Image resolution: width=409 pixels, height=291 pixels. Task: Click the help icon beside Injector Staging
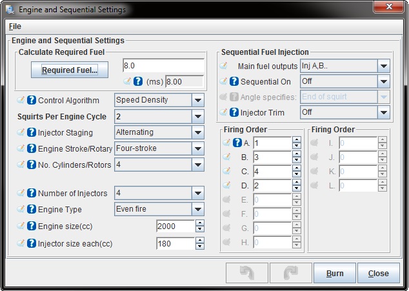tap(31, 133)
